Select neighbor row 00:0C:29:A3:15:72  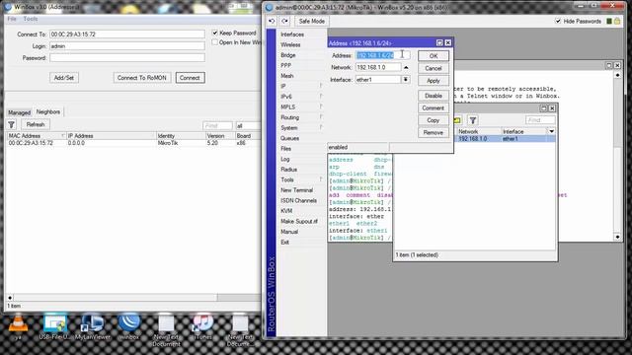133,143
